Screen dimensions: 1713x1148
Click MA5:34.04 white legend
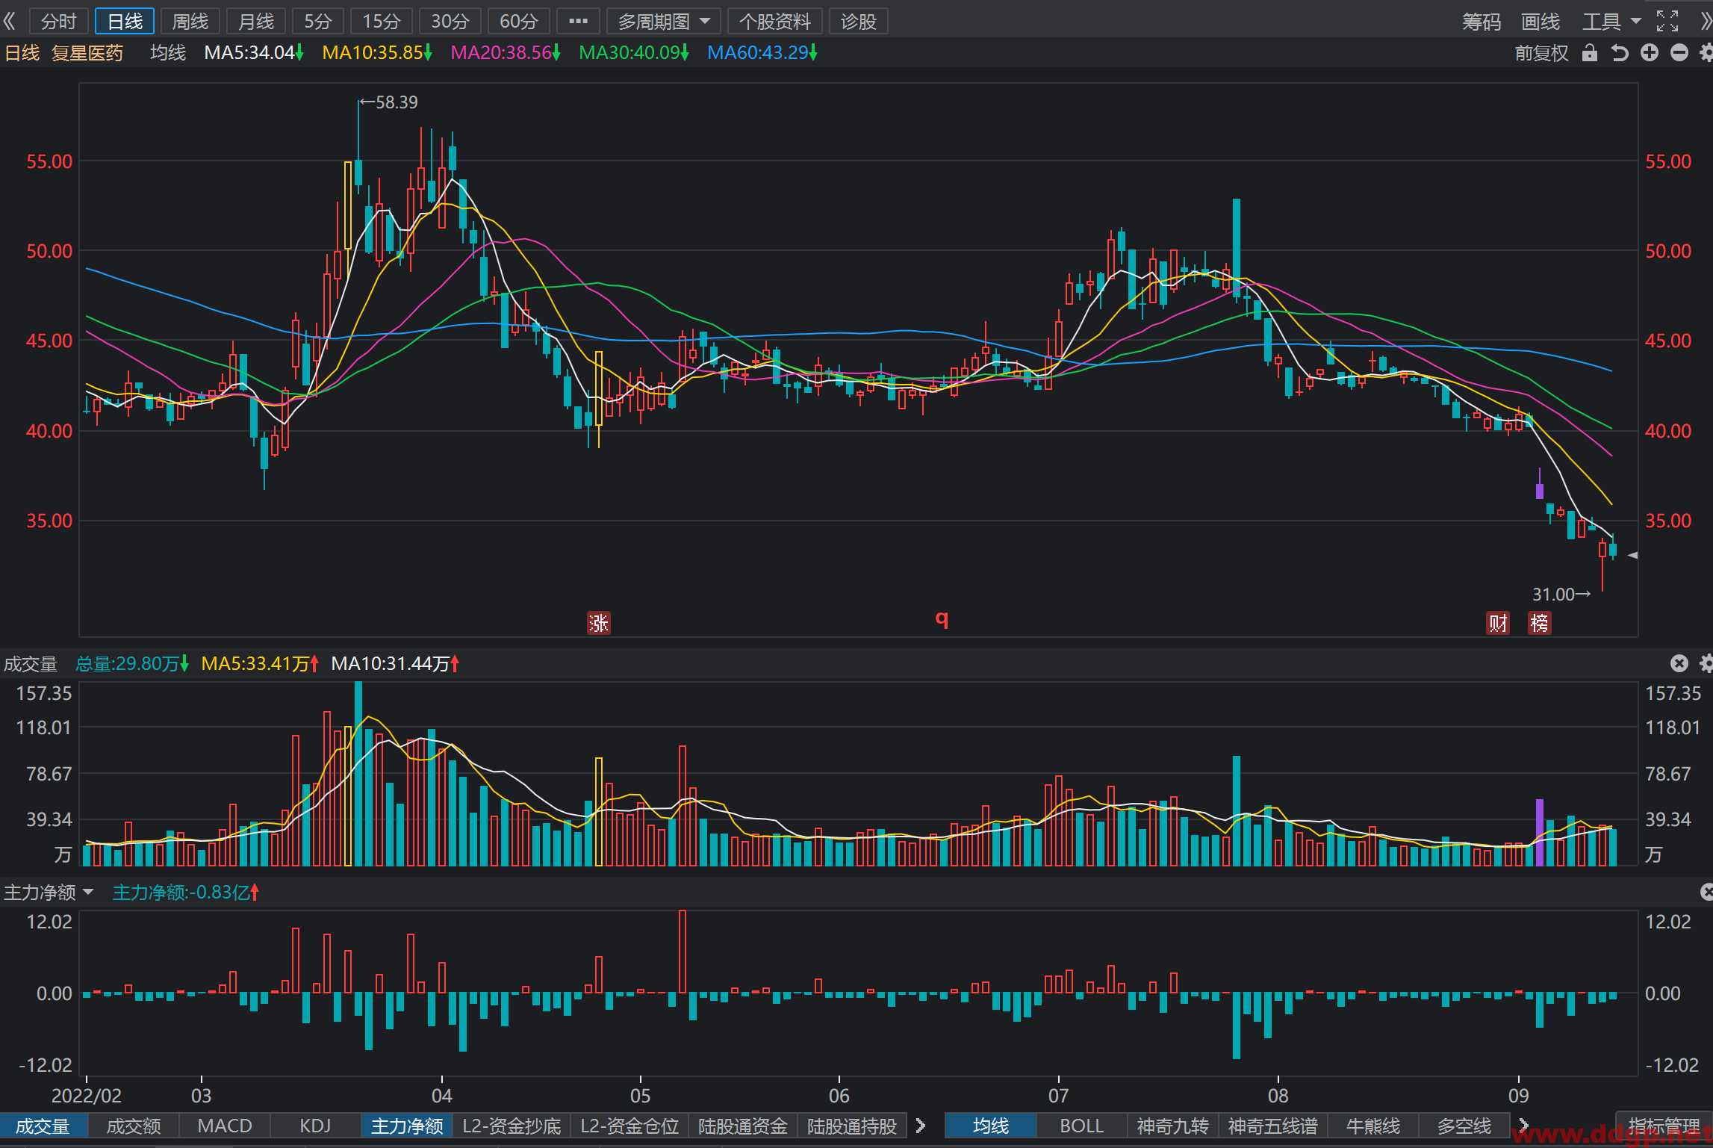pos(254,53)
